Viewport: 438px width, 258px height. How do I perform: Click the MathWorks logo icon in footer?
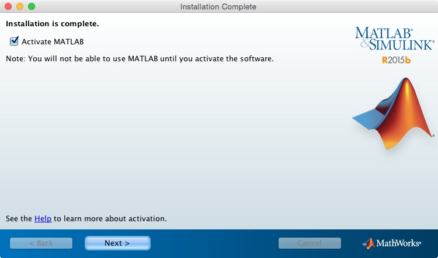point(368,243)
